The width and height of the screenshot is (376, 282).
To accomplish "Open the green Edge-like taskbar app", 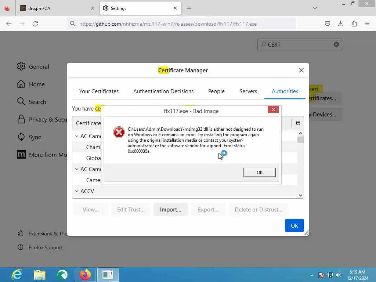I will (x=62, y=275).
